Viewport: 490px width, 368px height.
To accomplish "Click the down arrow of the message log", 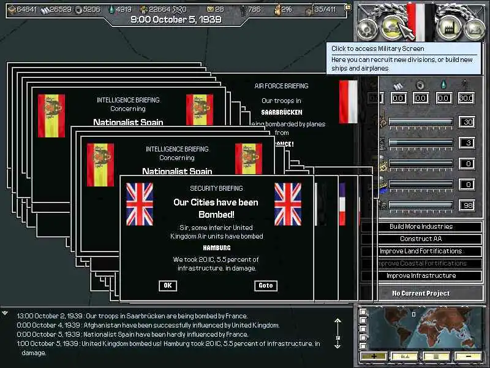I will click(337, 345).
